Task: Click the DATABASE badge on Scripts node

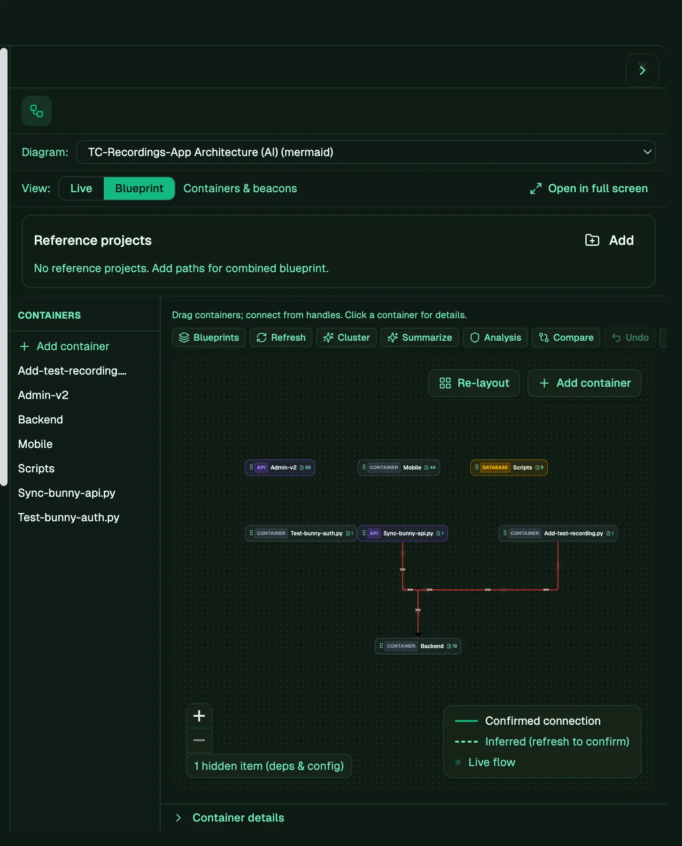Action: pos(495,468)
